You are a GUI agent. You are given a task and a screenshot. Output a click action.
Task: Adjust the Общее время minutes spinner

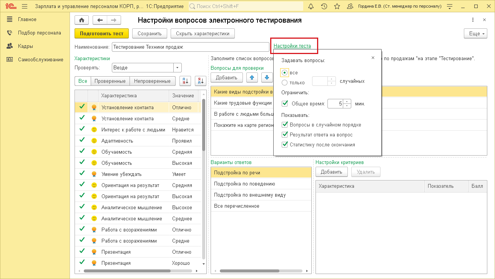click(347, 103)
